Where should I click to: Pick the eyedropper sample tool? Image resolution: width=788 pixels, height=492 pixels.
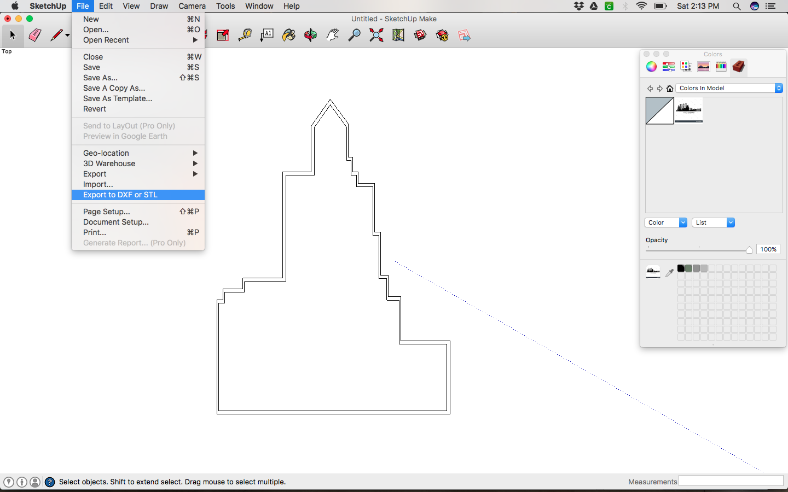click(669, 272)
